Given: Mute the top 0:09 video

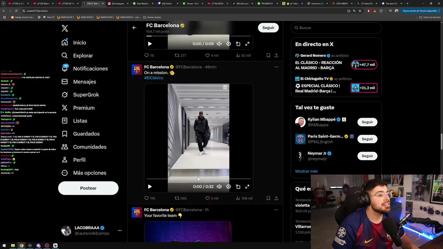Looking at the screenshot, I should pyautogui.click(x=219, y=44).
